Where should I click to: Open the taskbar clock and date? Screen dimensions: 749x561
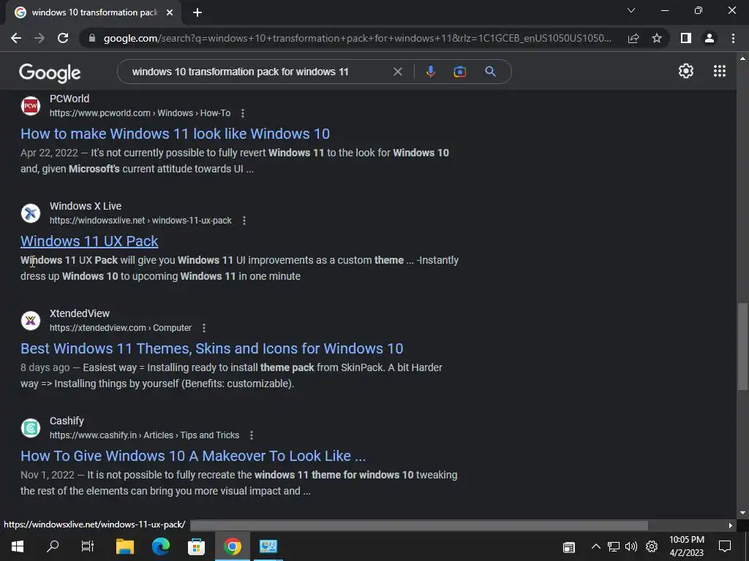(686, 546)
